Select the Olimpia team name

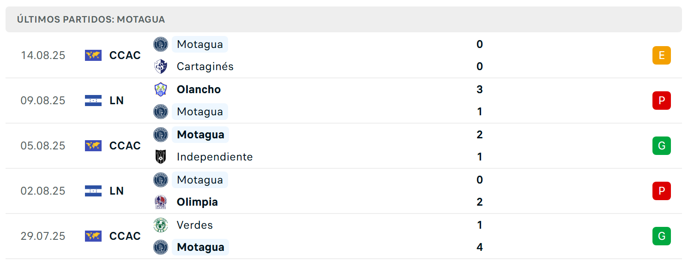point(197,202)
